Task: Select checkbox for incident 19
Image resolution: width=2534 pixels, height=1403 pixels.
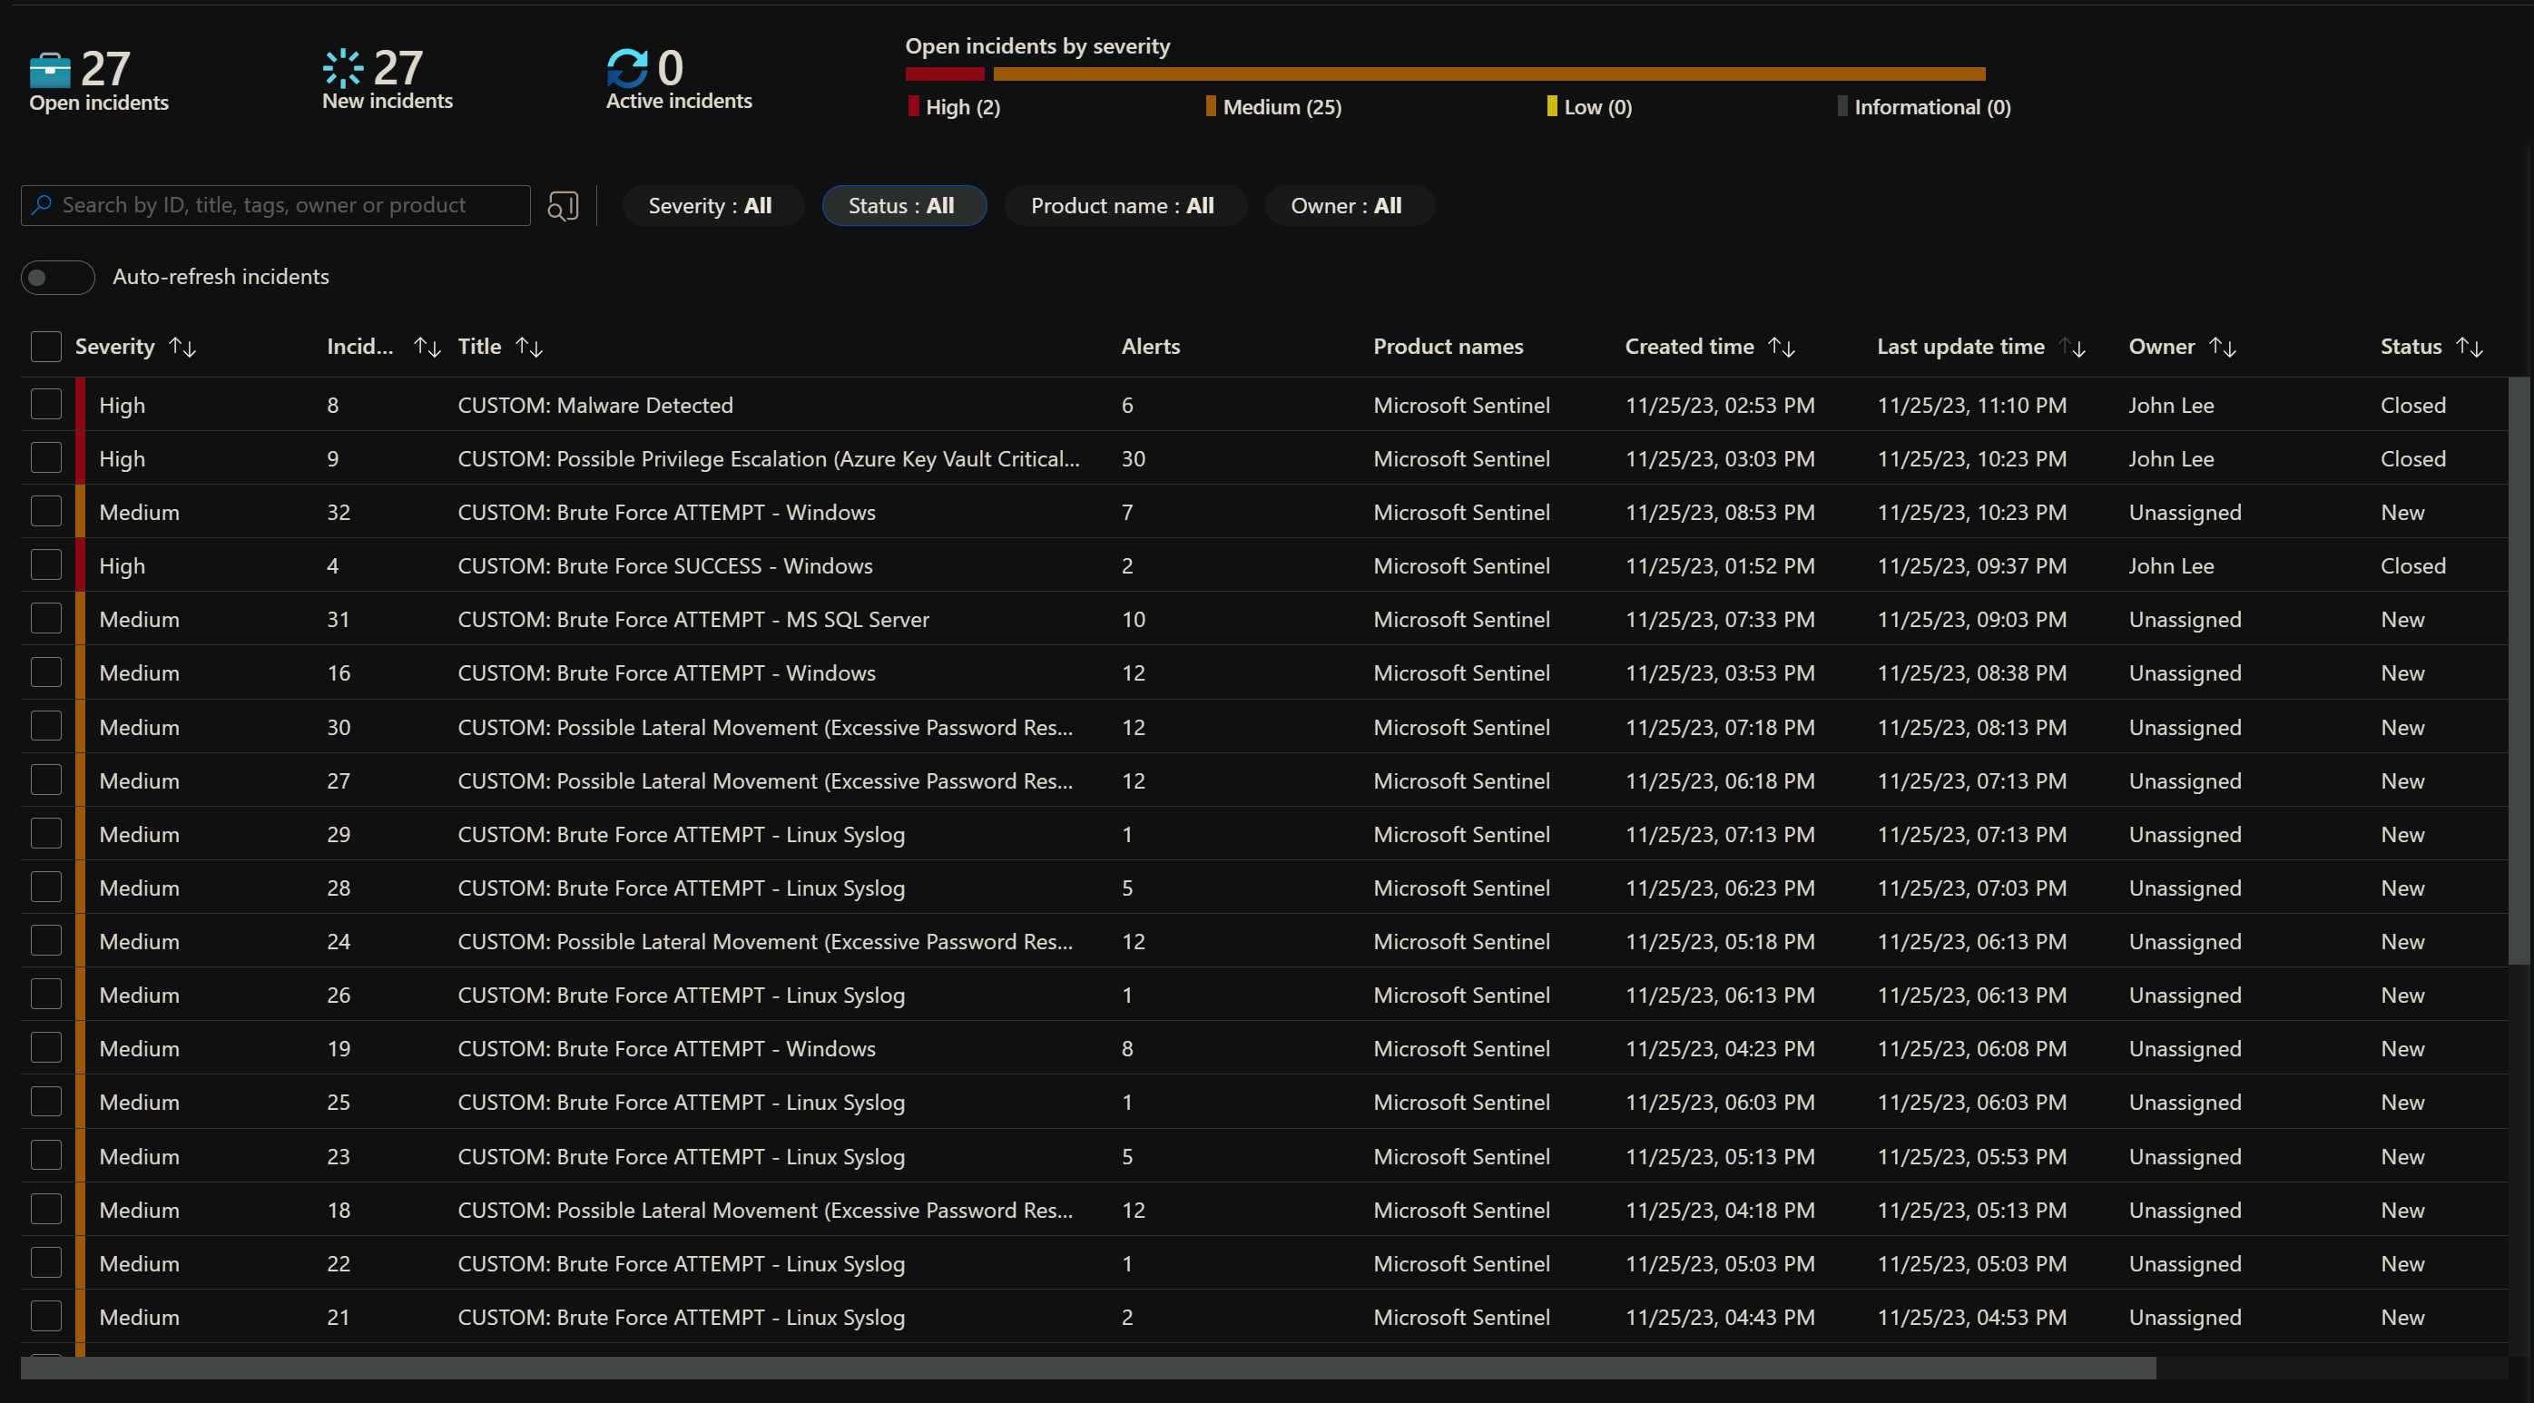Action: pyautogui.click(x=46, y=1048)
